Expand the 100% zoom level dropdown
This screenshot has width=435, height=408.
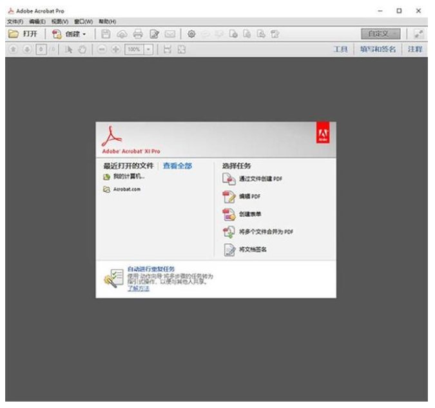[x=149, y=50]
